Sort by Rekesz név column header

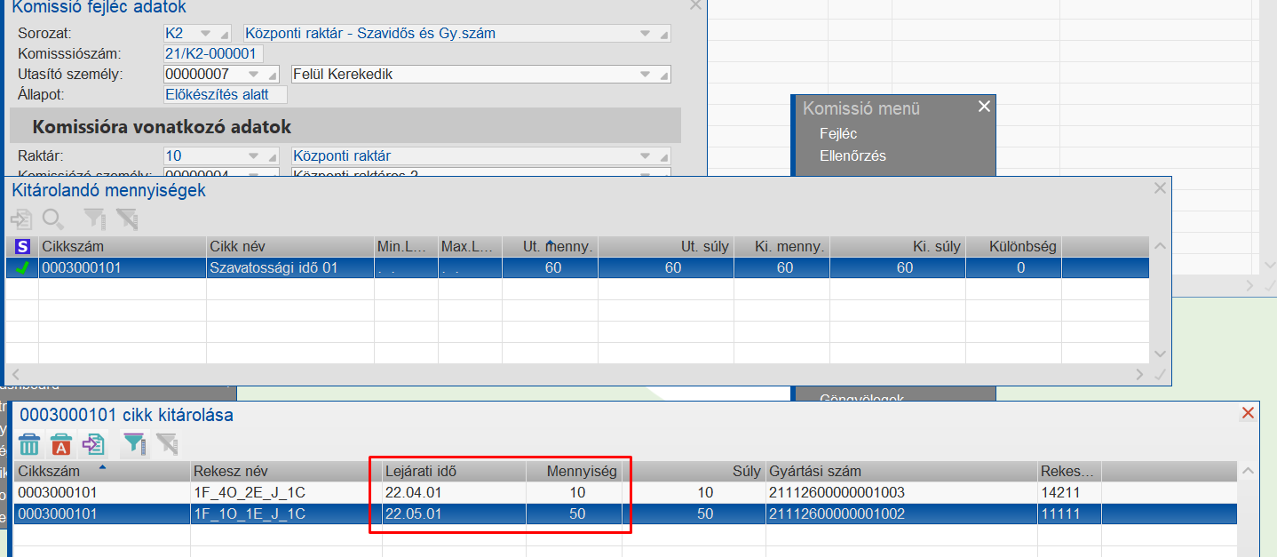tap(286, 471)
